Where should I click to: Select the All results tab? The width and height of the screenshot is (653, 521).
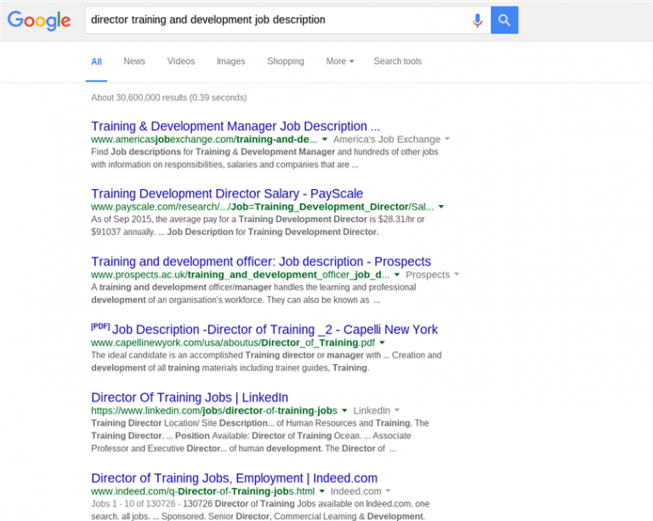pos(96,61)
